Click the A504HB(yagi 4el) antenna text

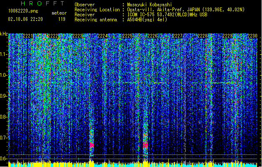pos(147,20)
